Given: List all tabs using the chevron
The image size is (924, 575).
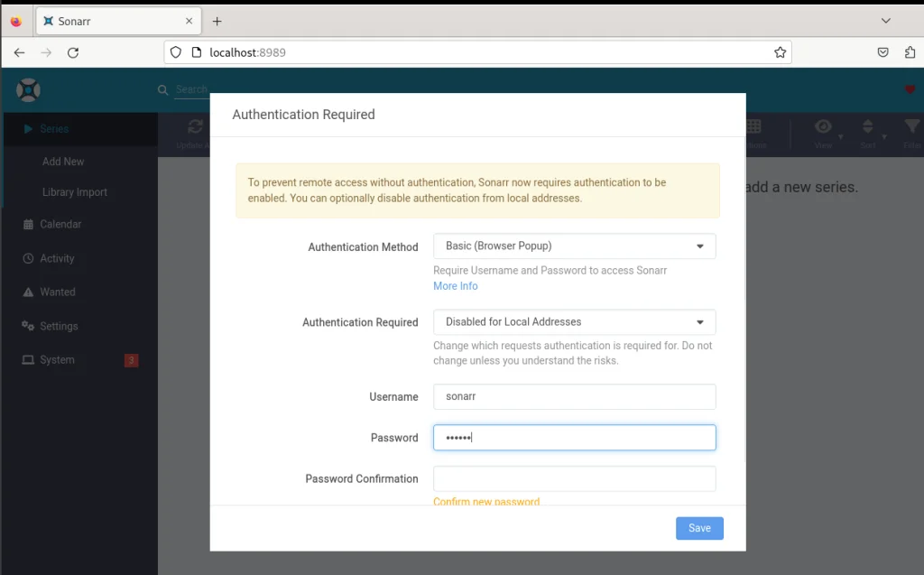Looking at the screenshot, I should [885, 20].
